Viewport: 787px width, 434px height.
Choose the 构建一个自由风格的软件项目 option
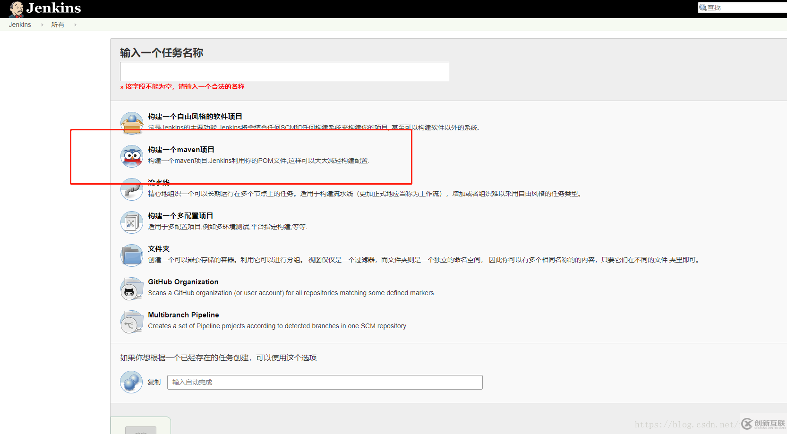click(x=195, y=116)
